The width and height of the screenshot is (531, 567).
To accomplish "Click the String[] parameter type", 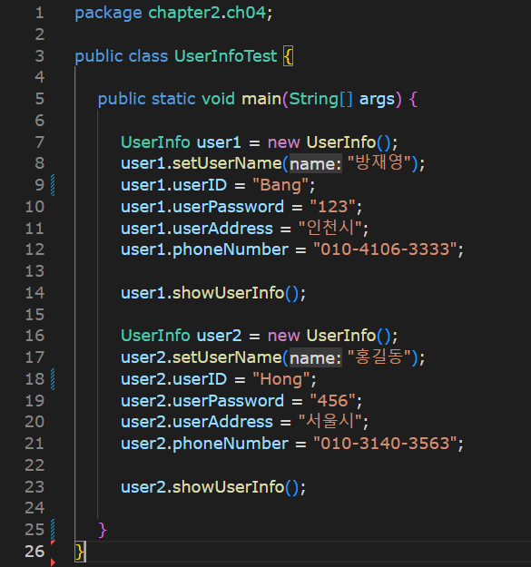I will [x=320, y=99].
